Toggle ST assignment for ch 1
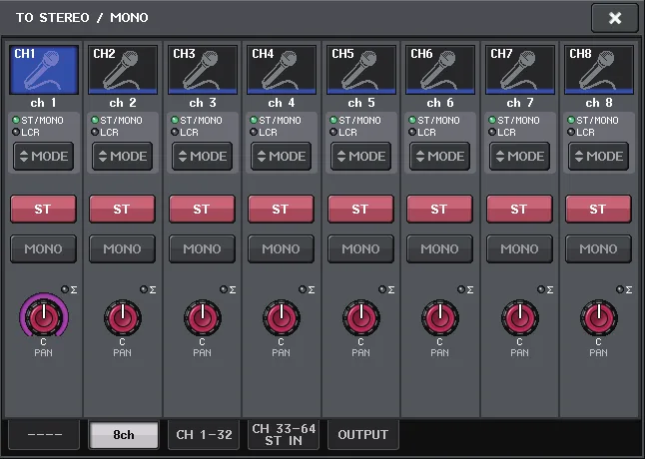The width and height of the screenshot is (645, 459). pyautogui.click(x=43, y=210)
